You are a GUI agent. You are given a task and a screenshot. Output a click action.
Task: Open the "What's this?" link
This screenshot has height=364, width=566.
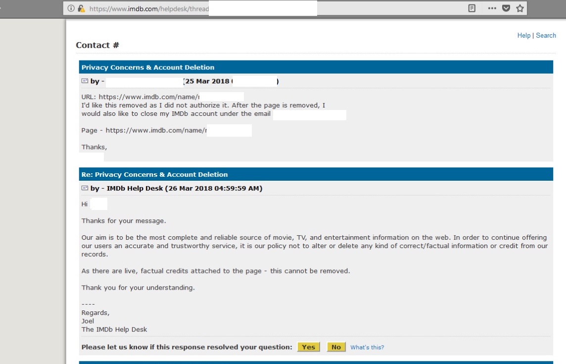click(x=367, y=347)
